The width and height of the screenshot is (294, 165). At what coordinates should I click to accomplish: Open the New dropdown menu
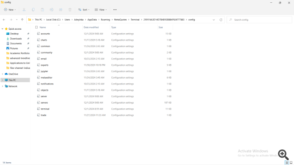[x=10, y=10]
